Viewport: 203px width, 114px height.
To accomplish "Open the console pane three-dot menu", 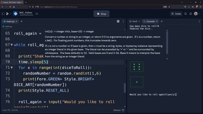I will tap(199, 21).
